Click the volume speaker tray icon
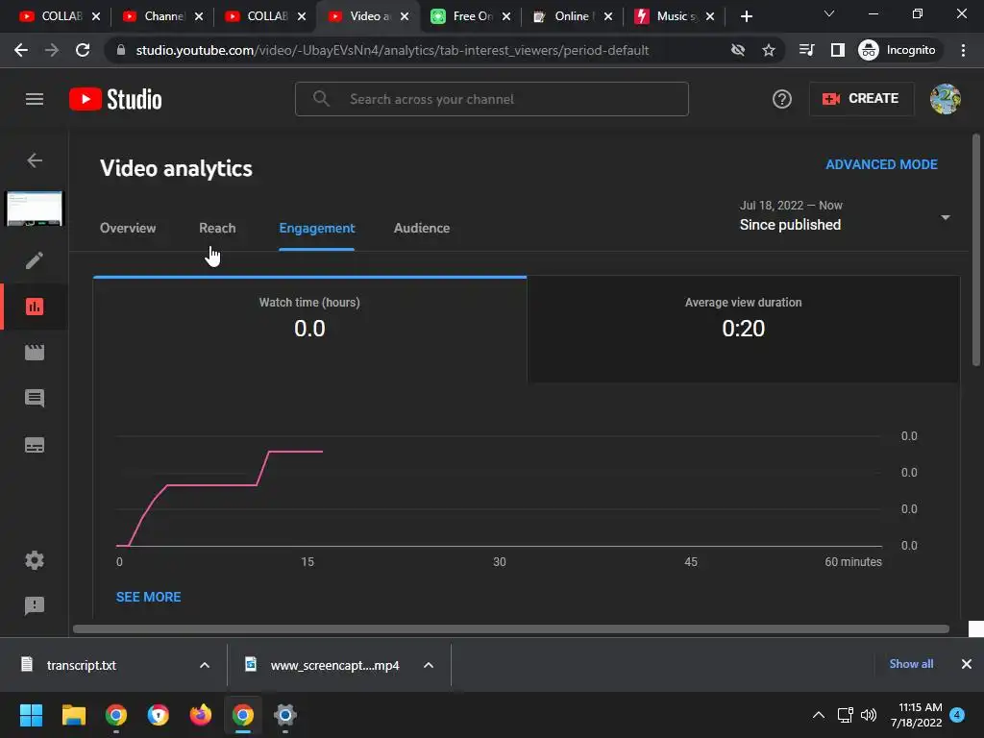This screenshot has height=738, width=984. [x=869, y=715]
